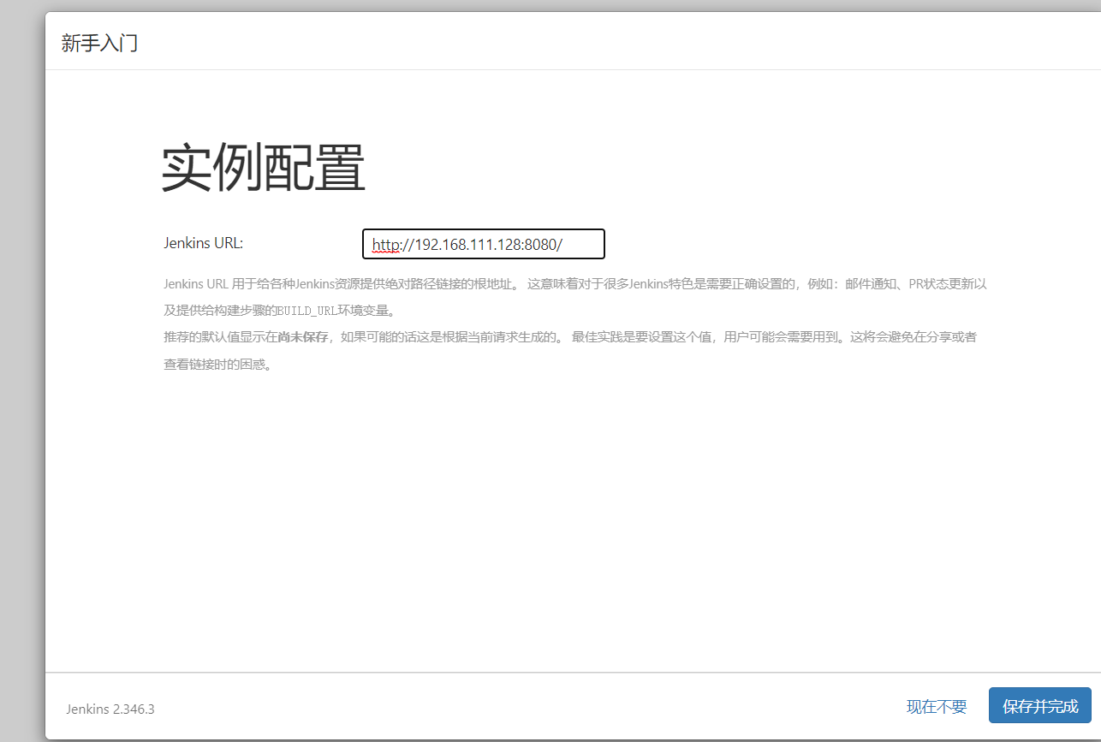Click the "Jenkins URL:" field label
Image resolution: width=1101 pixels, height=742 pixels.
[x=204, y=243]
